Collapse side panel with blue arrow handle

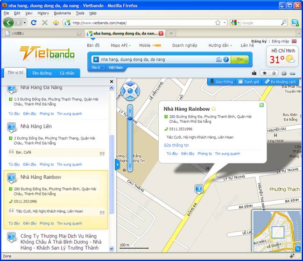(x=117, y=165)
